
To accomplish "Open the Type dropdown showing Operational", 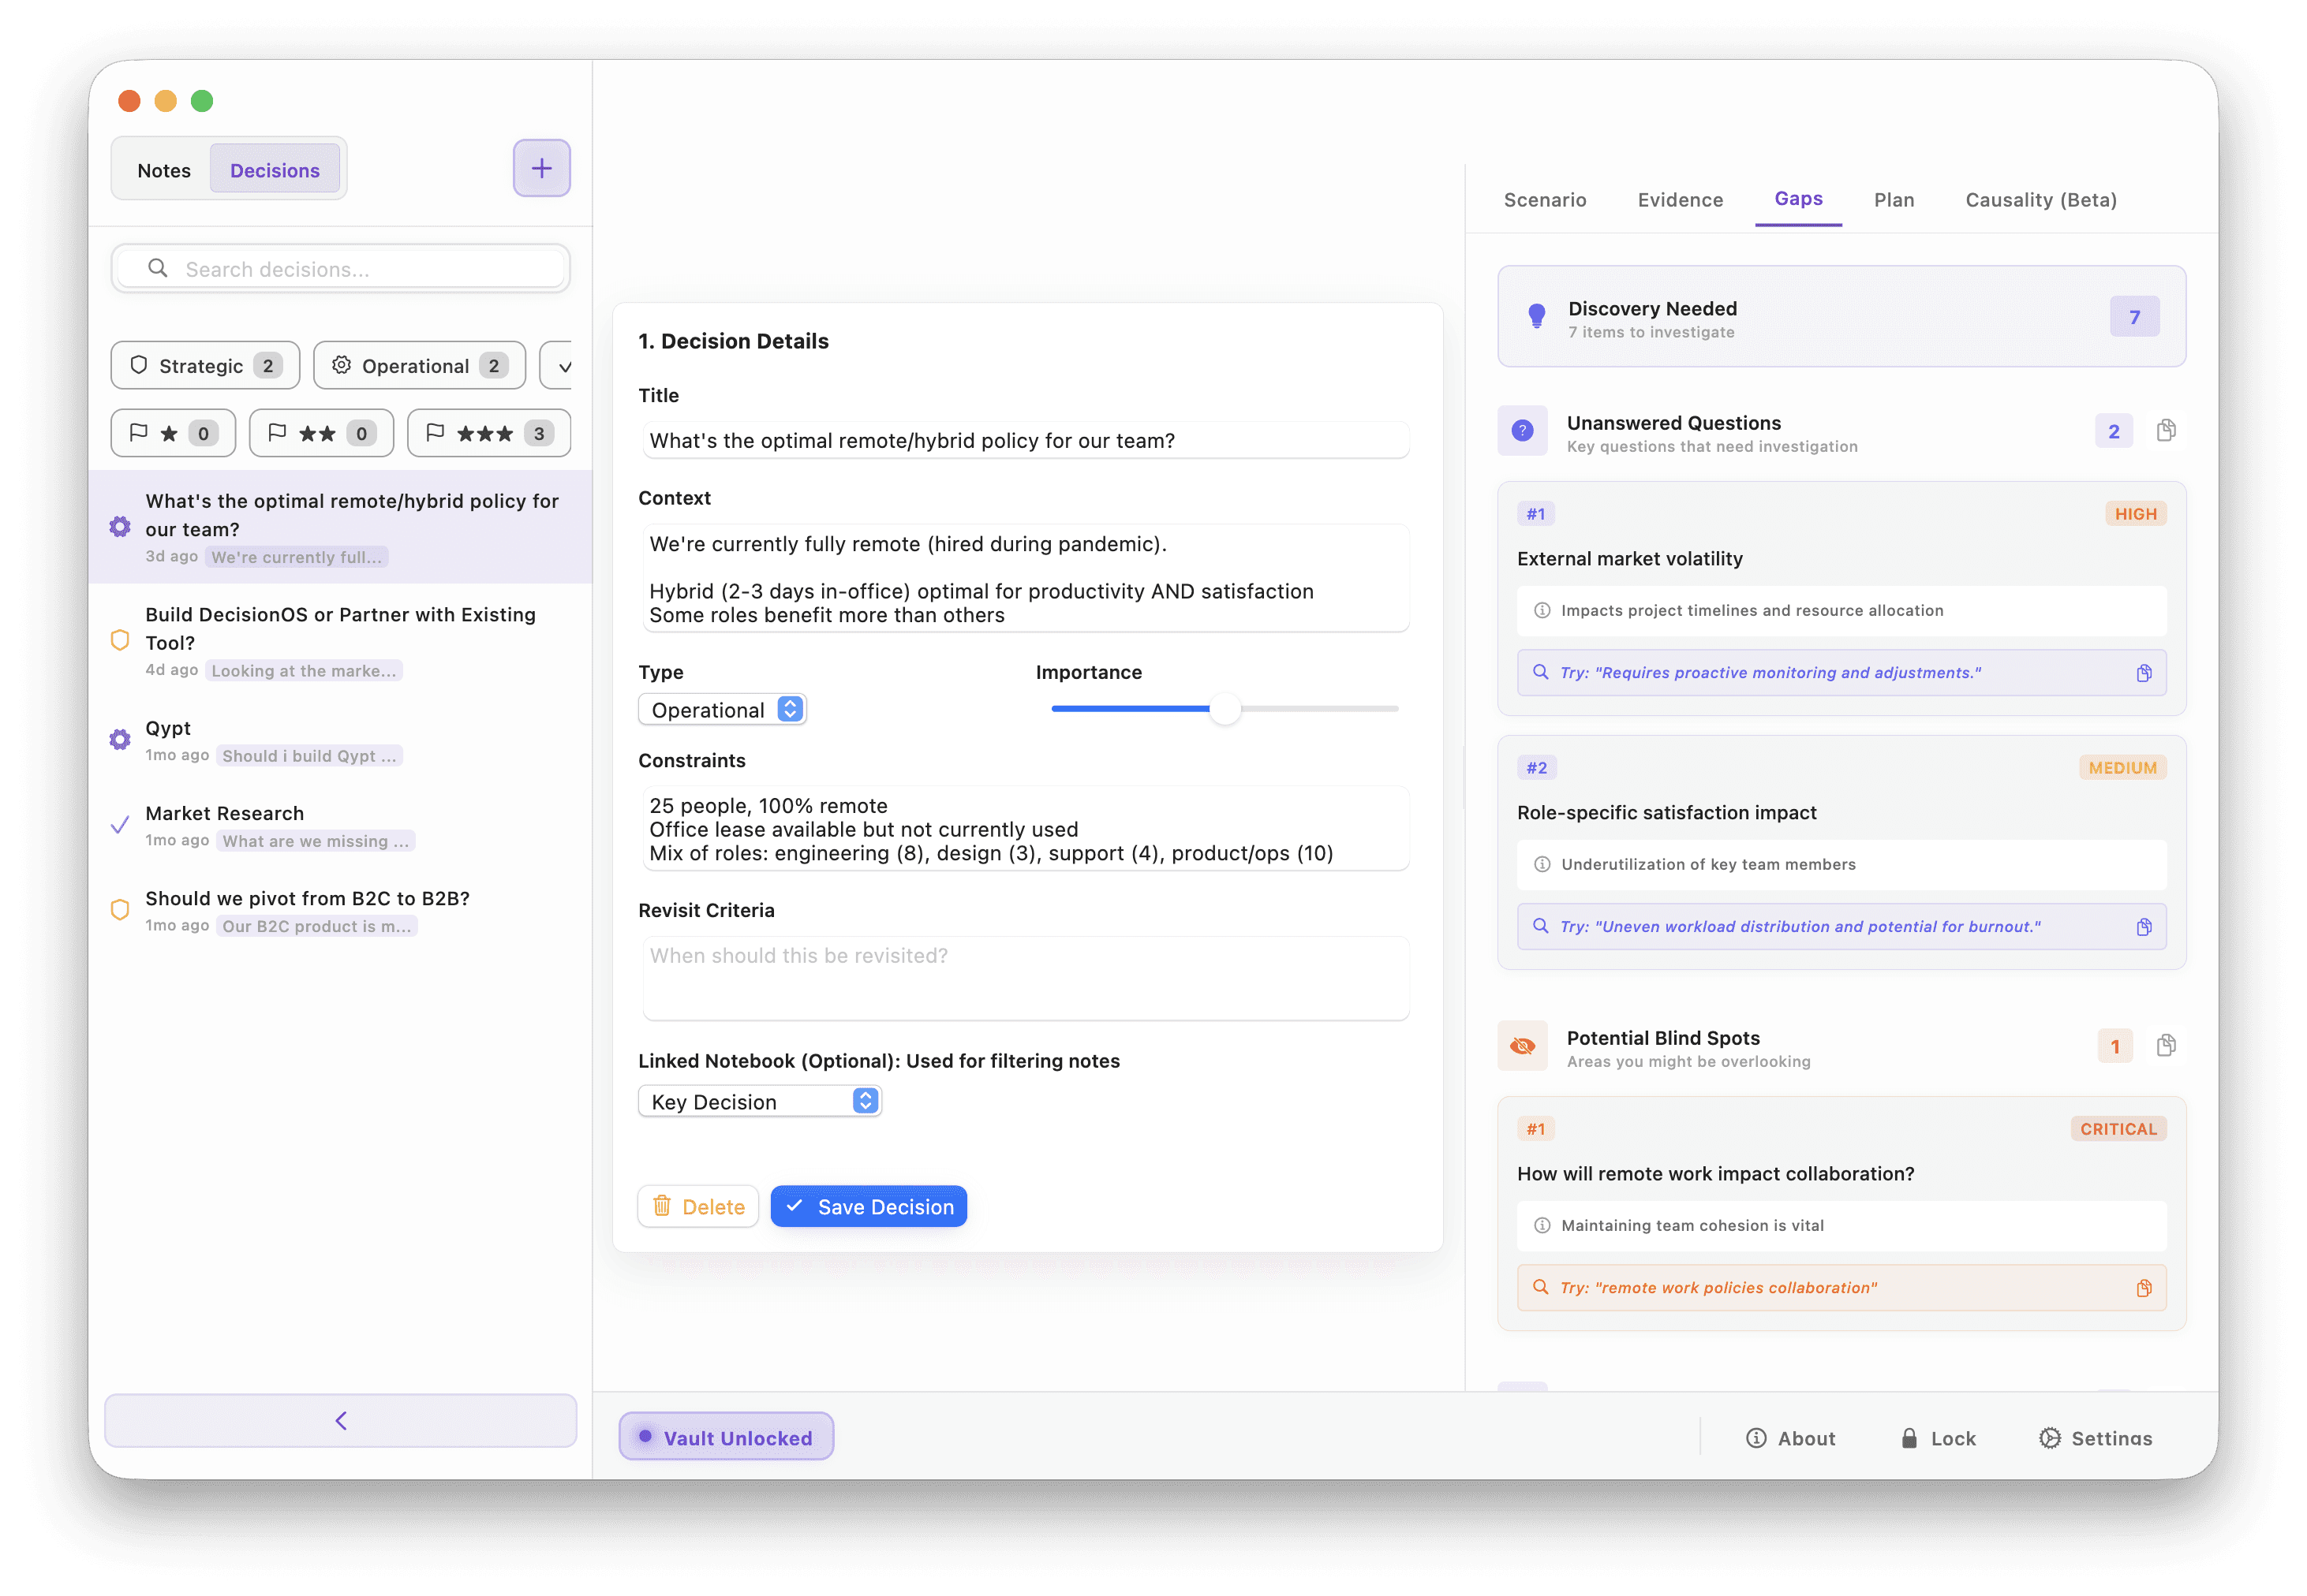I will tap(722, 710).
